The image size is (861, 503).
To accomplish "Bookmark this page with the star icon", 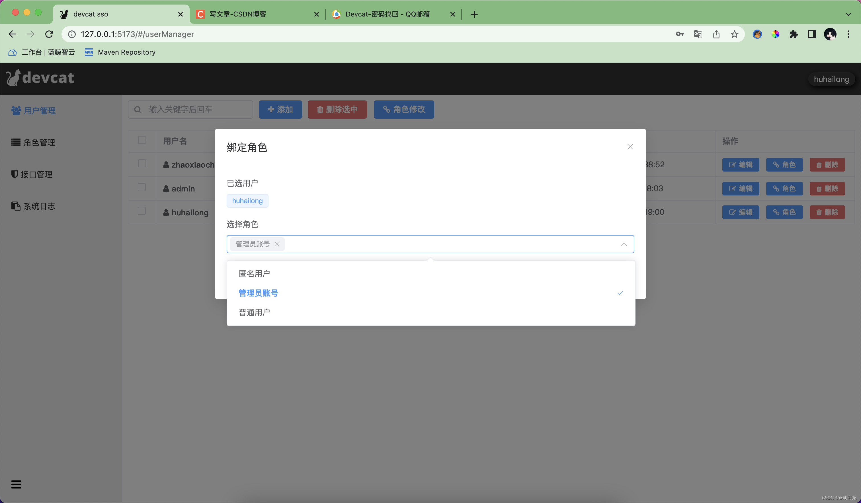I will 734,34.
